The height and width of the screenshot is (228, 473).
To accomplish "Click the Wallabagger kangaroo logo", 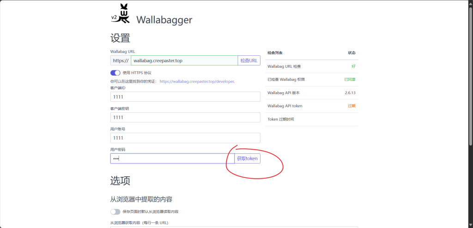I will pos(120,15).
